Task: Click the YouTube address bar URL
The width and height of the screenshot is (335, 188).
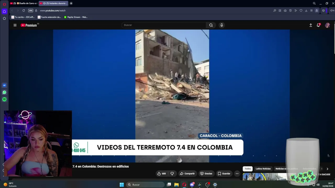Action: pos(53,10)
